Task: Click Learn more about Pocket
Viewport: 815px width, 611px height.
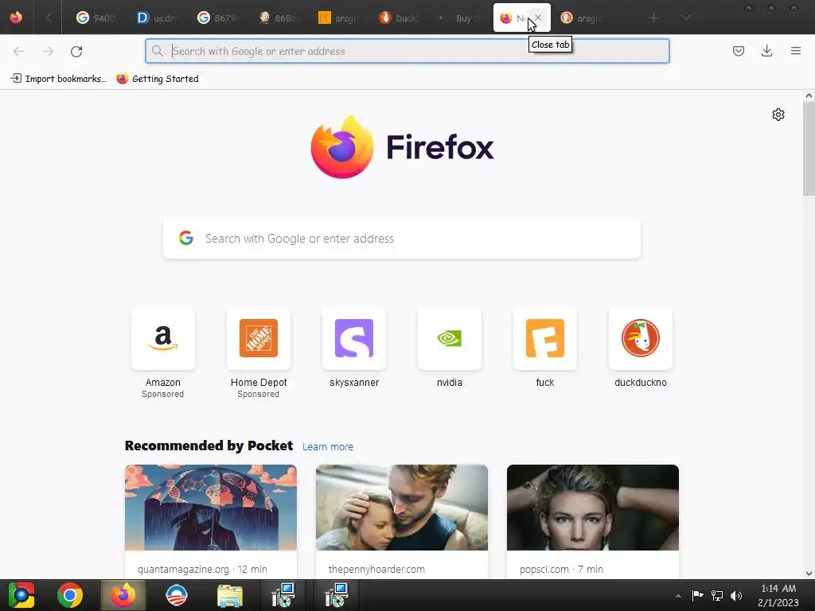Action: tap(327, 447)
